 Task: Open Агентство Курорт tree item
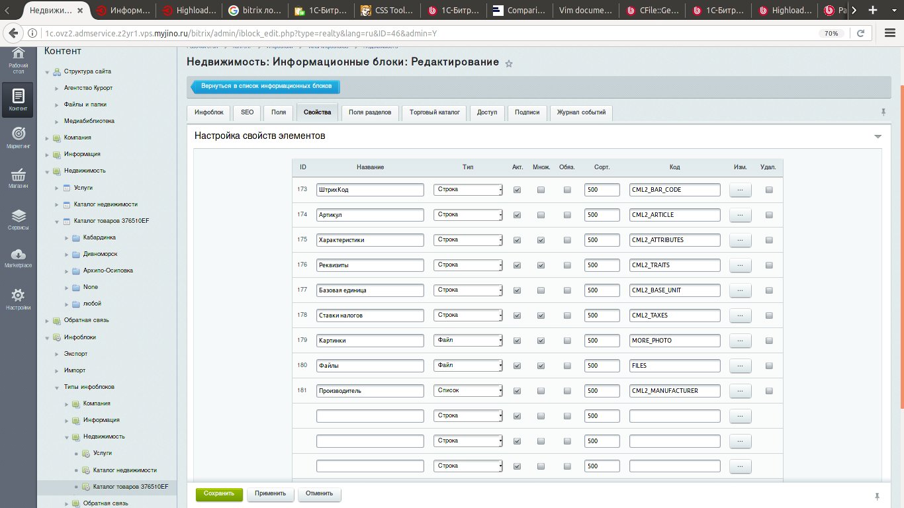88,88
